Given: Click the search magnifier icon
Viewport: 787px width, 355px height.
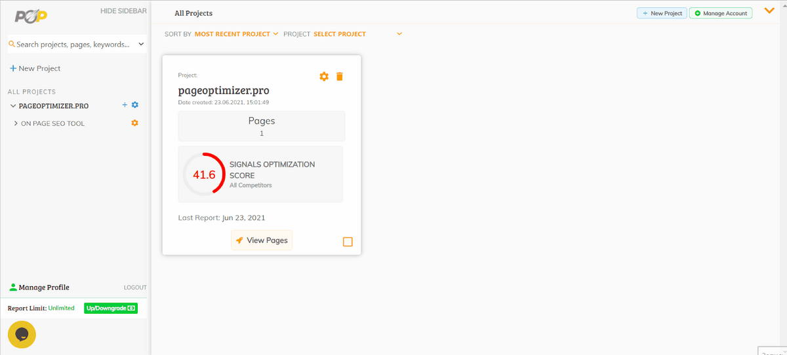Looking at the screenshot, I should pos(12,45).
